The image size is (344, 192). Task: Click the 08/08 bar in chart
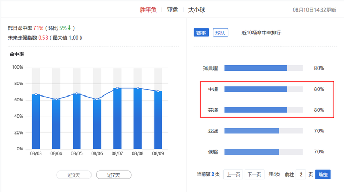coord(138,119)
